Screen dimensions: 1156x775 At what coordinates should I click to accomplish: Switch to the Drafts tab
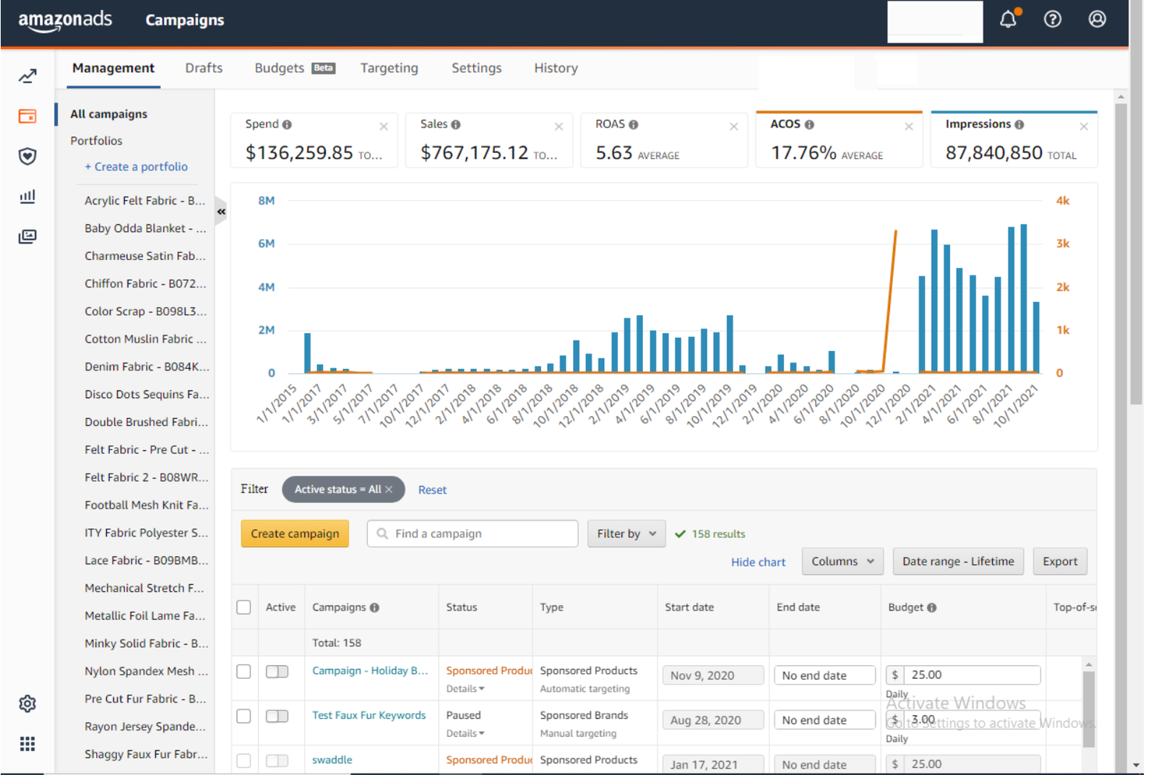tap(204, 68)
